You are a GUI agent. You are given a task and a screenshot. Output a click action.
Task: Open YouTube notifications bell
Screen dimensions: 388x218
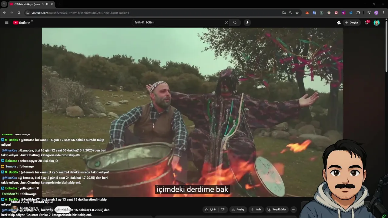[366, 23]
